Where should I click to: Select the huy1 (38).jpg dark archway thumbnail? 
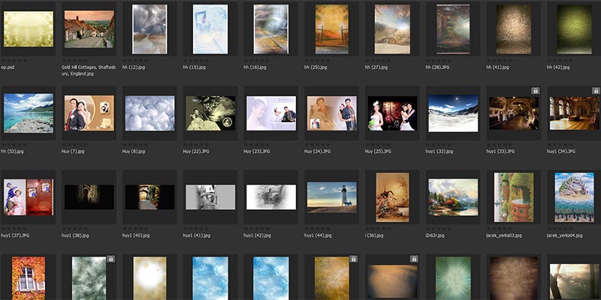click(x=89, y=197)
